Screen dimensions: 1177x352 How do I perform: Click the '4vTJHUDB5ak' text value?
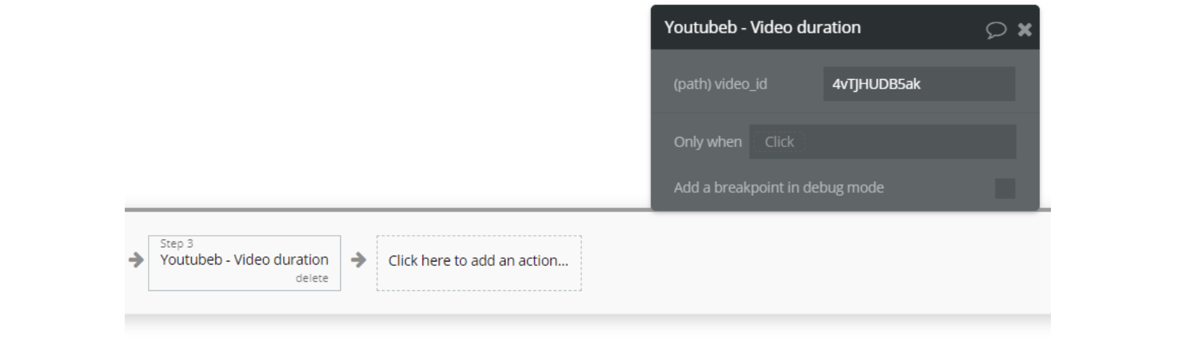point(876,84)
